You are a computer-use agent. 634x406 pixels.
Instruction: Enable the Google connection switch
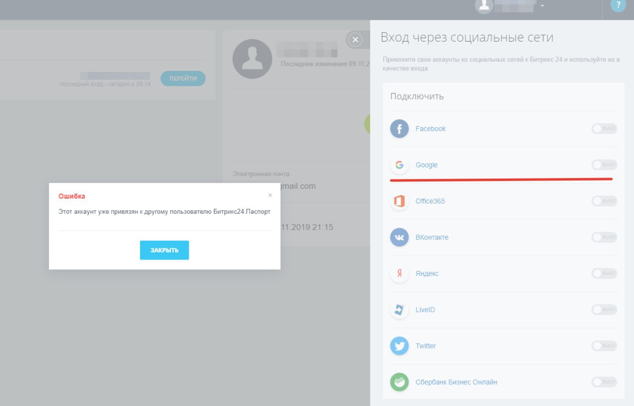[604, 165]
